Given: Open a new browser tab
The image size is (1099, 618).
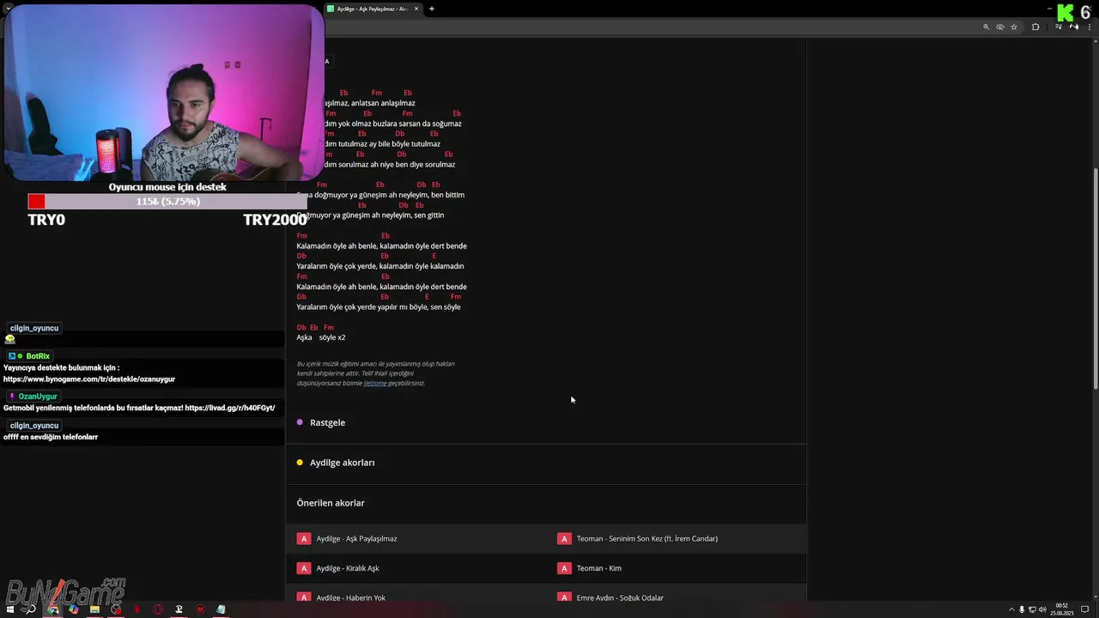Looking at the screenshot, I should tap(432, 9).
